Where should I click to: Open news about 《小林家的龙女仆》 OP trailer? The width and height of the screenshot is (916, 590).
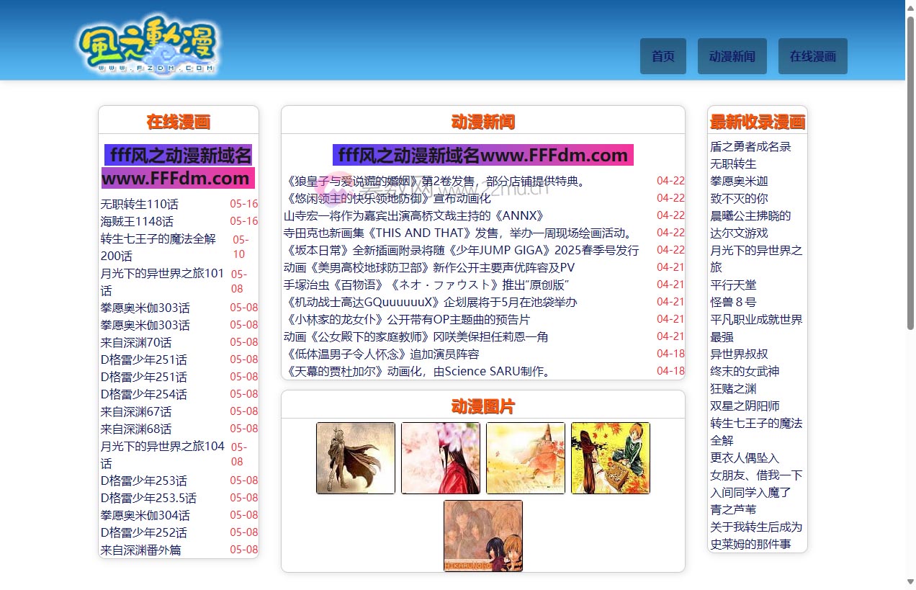(x=407, y=319)
